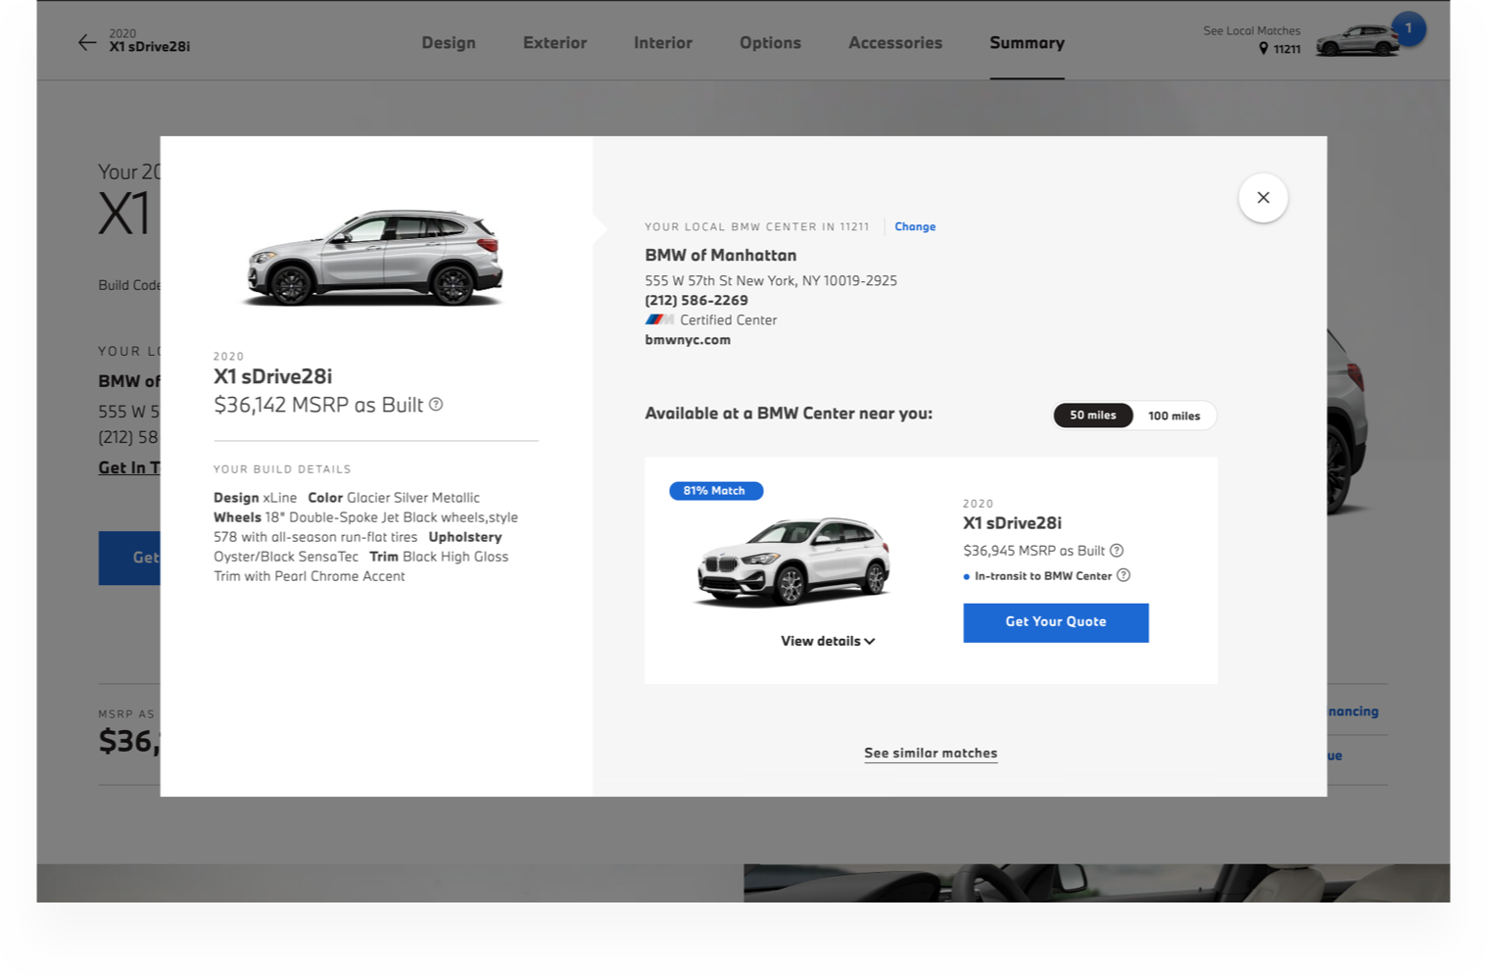The width and height of the screenshot is (1487, 976).
Task: Click the Glacier Silver Metallic color text
Action: coord(413,498)
